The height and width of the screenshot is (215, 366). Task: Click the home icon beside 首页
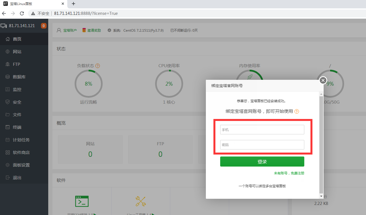tap(8, 39)
